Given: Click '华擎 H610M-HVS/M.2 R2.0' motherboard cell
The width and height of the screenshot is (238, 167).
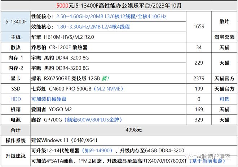Looking at the screenshot, I should pyautogui.click(x=108, y=37).
